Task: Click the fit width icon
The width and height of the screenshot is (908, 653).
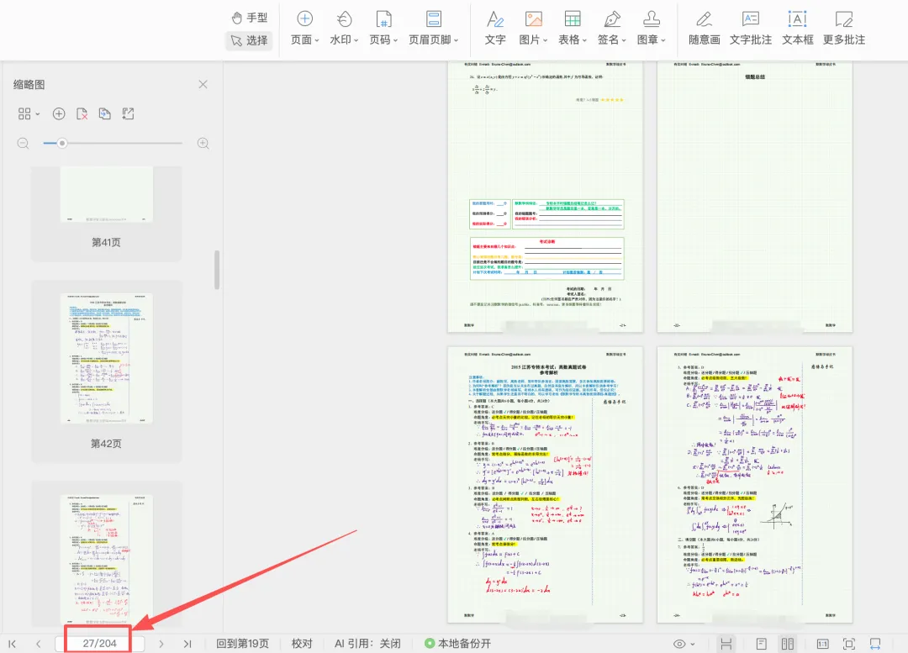Action: tap(875, 644)
